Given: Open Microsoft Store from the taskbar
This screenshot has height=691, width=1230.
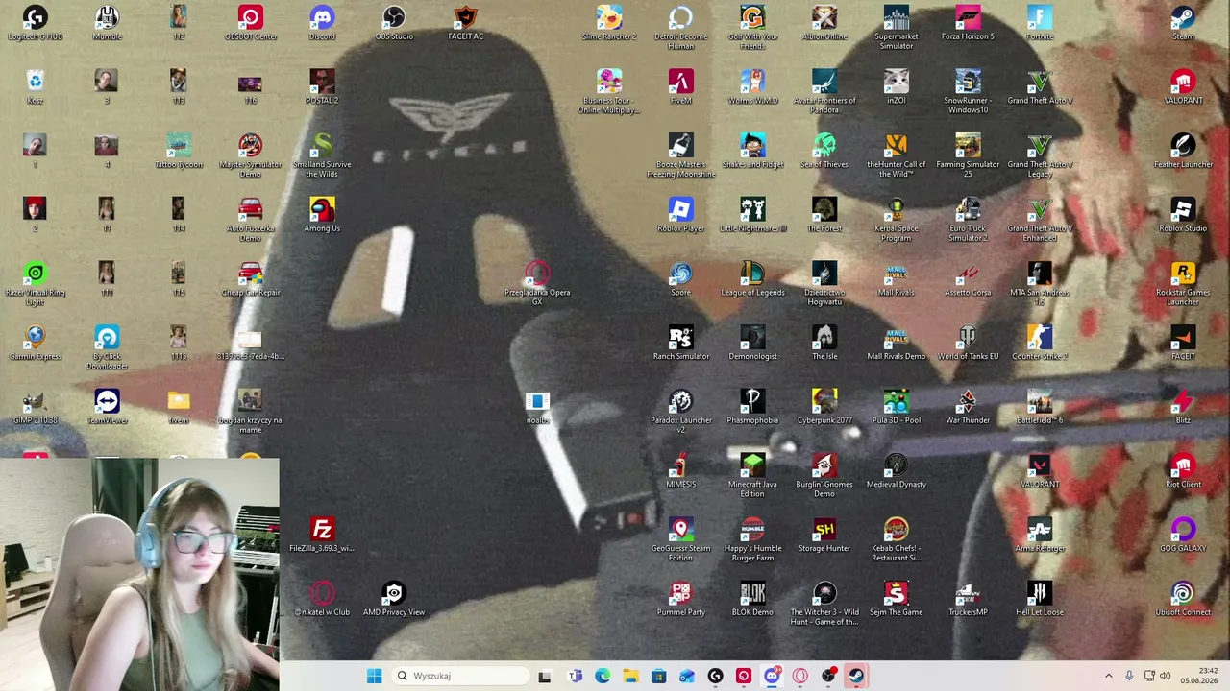Looking at the screenshot, I should click(658, 676).
